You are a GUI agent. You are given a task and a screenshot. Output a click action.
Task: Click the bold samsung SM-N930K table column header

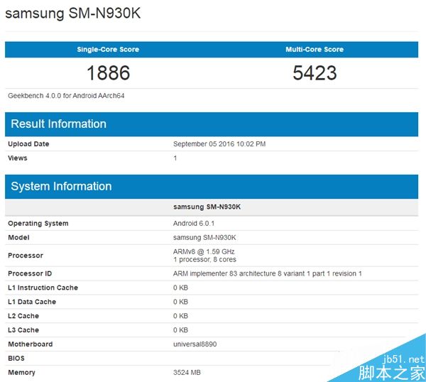click(x=207, y=207)
